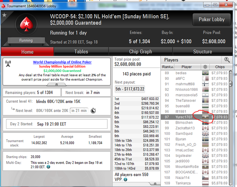The width and height of the screenshot is (237, 187).
Task: Click players list scrollbar thumb
Action: (x=231, y=84)
